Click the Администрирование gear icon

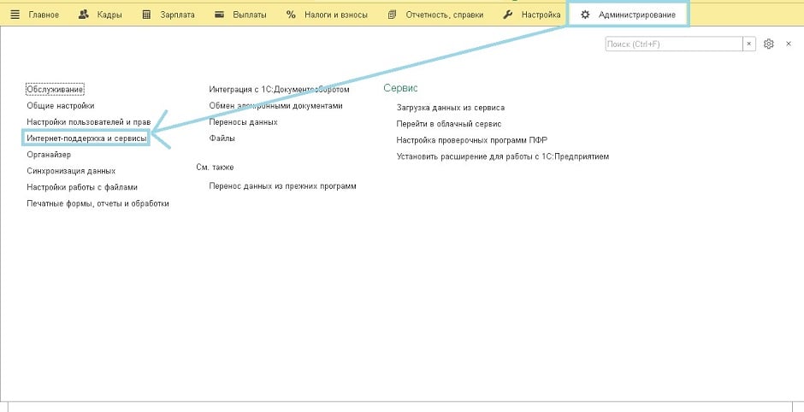pyautogui.click(x=585, y=15)
